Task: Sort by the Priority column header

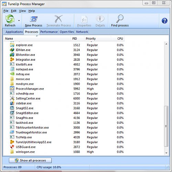Action: [x=97, y=39]
